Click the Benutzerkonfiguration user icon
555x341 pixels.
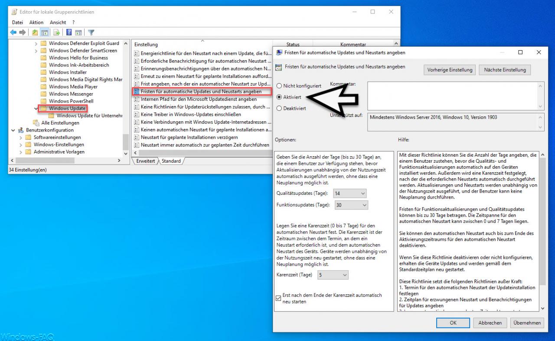22,130
